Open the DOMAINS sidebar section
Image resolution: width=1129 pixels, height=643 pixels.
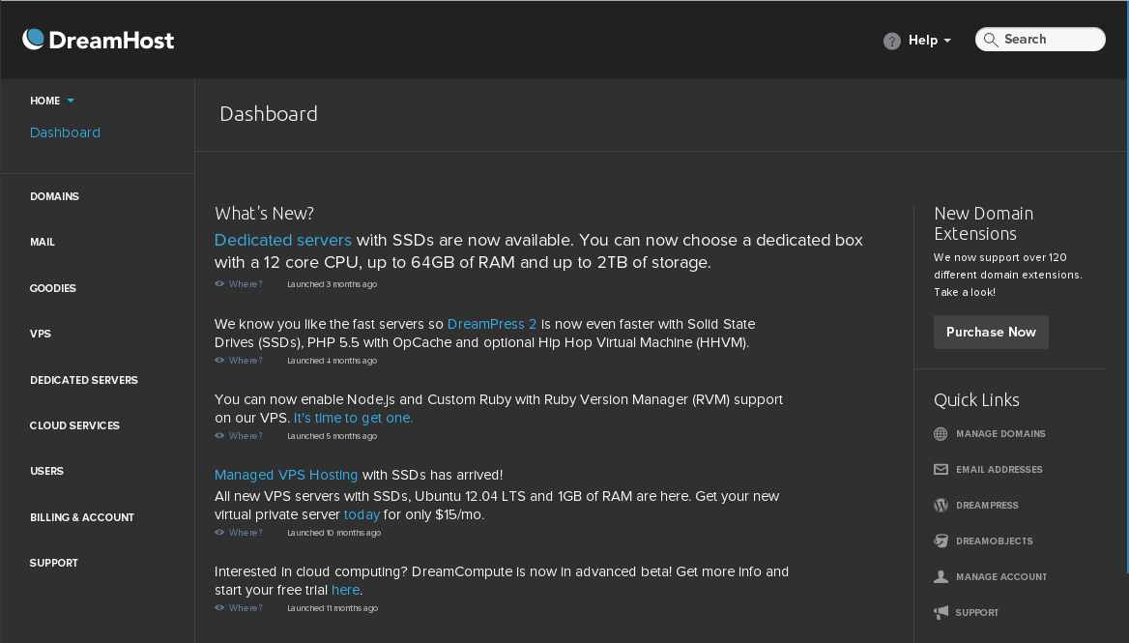(x=55, y=196)
